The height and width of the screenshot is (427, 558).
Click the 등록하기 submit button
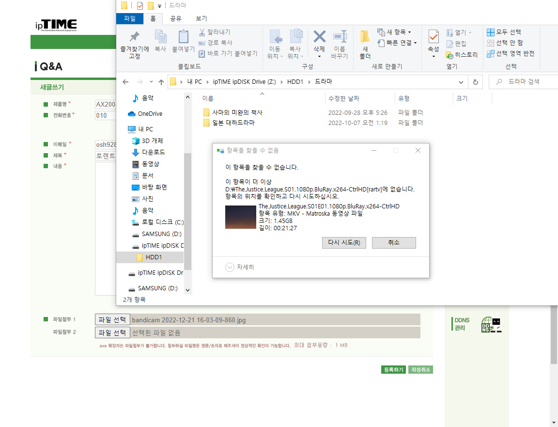393,370
